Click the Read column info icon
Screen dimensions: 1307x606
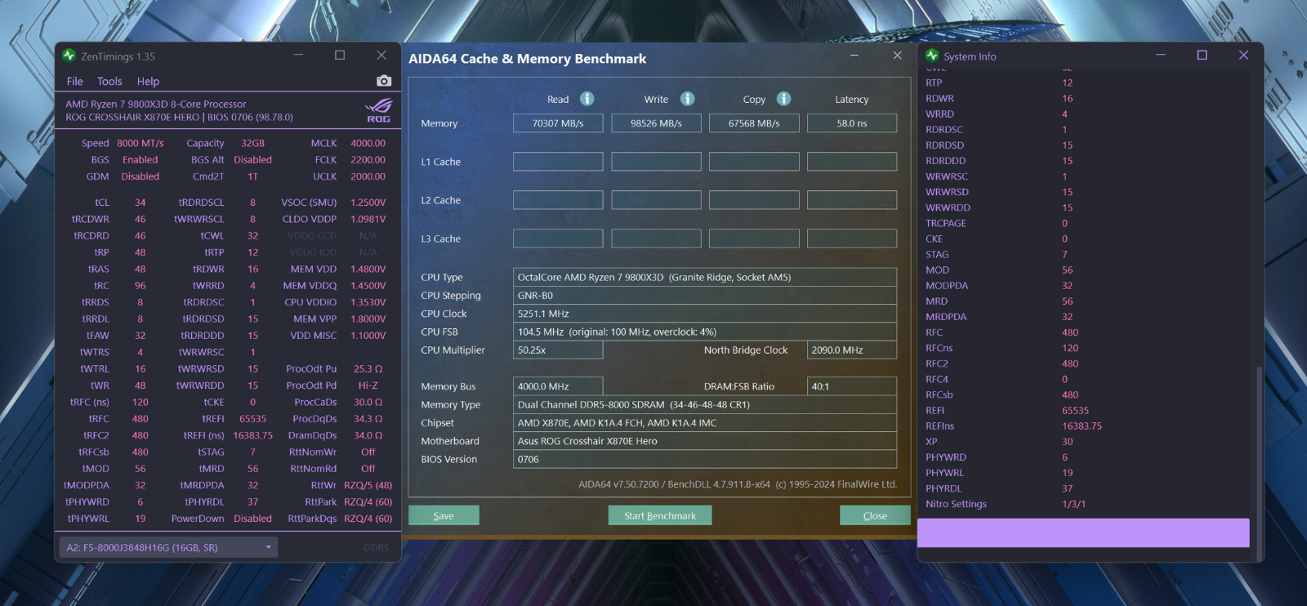click(587, 99)
